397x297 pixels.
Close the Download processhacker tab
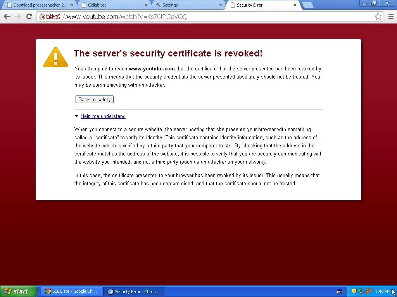click(x=72, y=5)
